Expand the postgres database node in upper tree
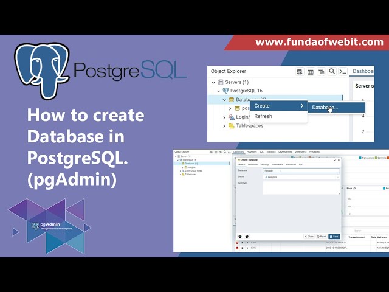This screenshot has height=292, width=389. (230, 108)
